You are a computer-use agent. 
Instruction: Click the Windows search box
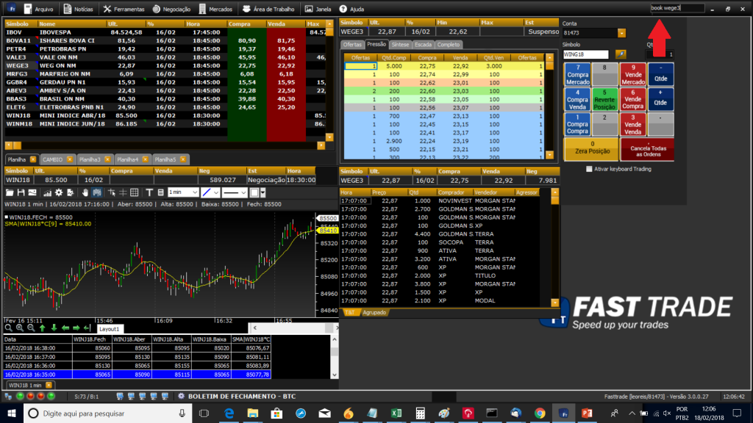pyautogui.click(x=108, y=413)
